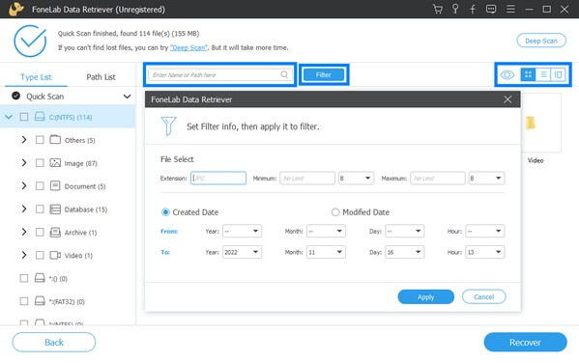Open the From Hour dropdown
579x363 pixels.
point(485,231)
